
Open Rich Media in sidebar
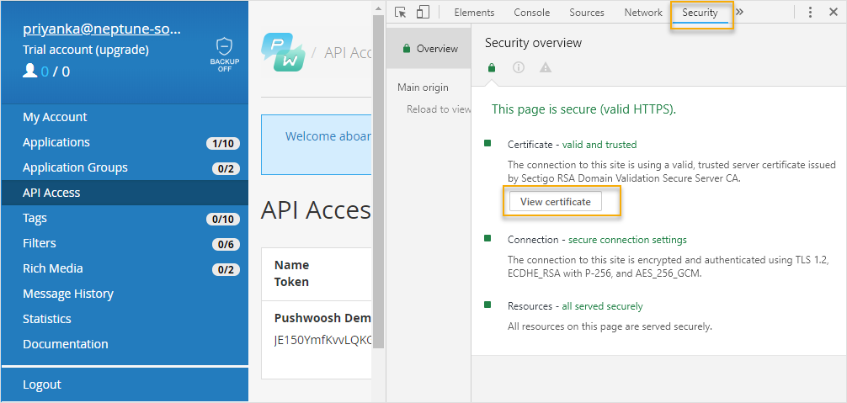click(x=125, y=268)
